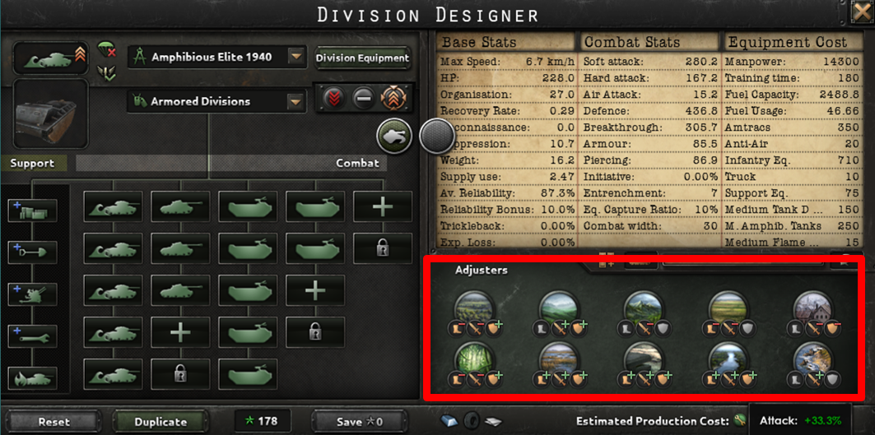This screenshot has width=875, height=435.
Task: Open the engineer support company shovel slot
Action: point(32,252)
